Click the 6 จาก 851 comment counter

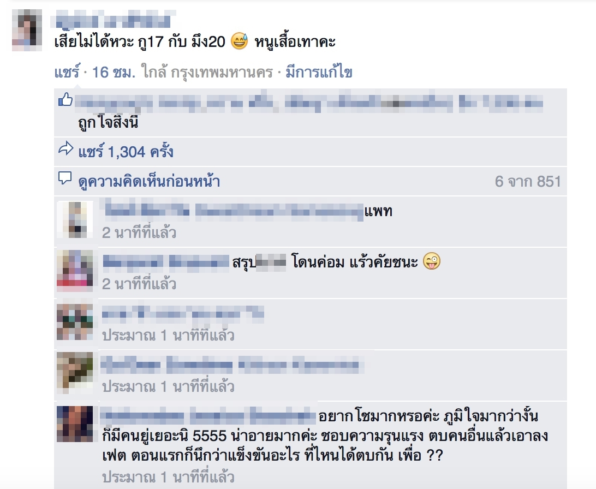pyautogui.click(x=528, y=182)
